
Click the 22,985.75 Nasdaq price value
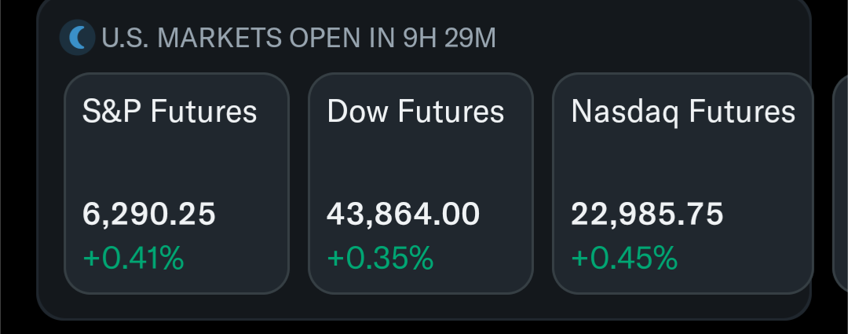(647, 214)
